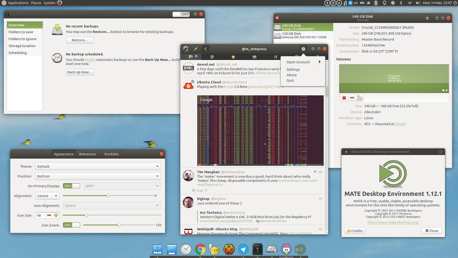
Task: Open Corebird bird icon in the dock
Action: pyautogui.click(x=286, y=249)
